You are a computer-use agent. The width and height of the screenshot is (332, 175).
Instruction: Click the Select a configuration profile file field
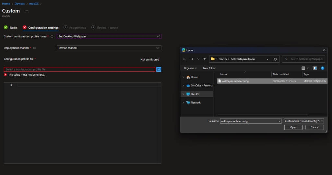[79, 69]
